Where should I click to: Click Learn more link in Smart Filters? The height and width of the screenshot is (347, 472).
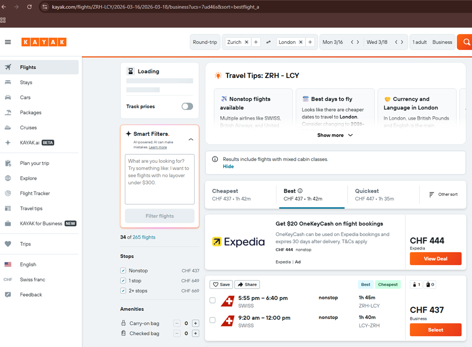tap(158, 147)
